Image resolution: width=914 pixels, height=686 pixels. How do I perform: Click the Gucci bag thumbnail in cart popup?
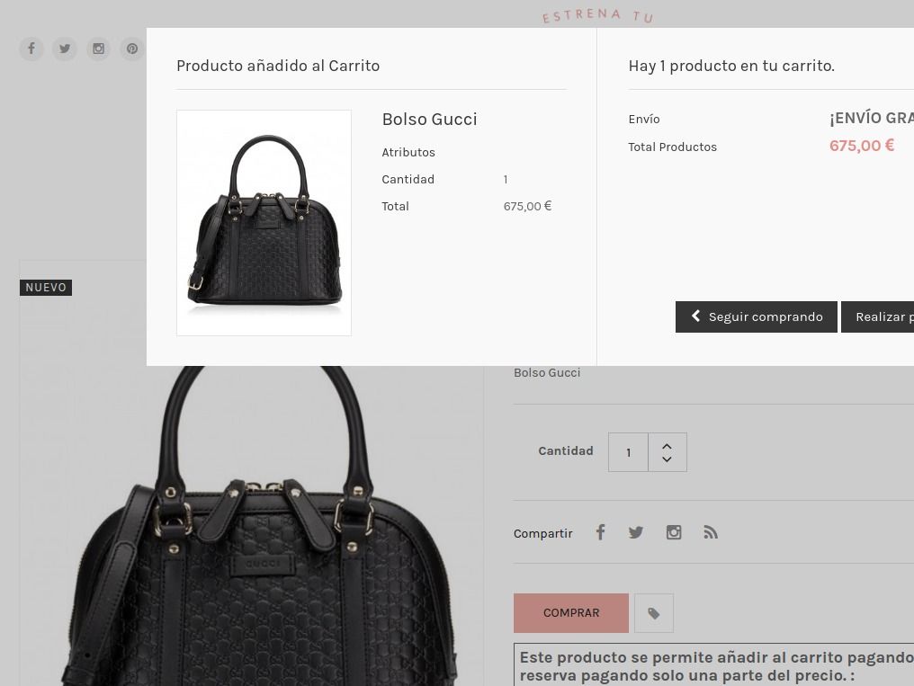click(x=264, y=222)
